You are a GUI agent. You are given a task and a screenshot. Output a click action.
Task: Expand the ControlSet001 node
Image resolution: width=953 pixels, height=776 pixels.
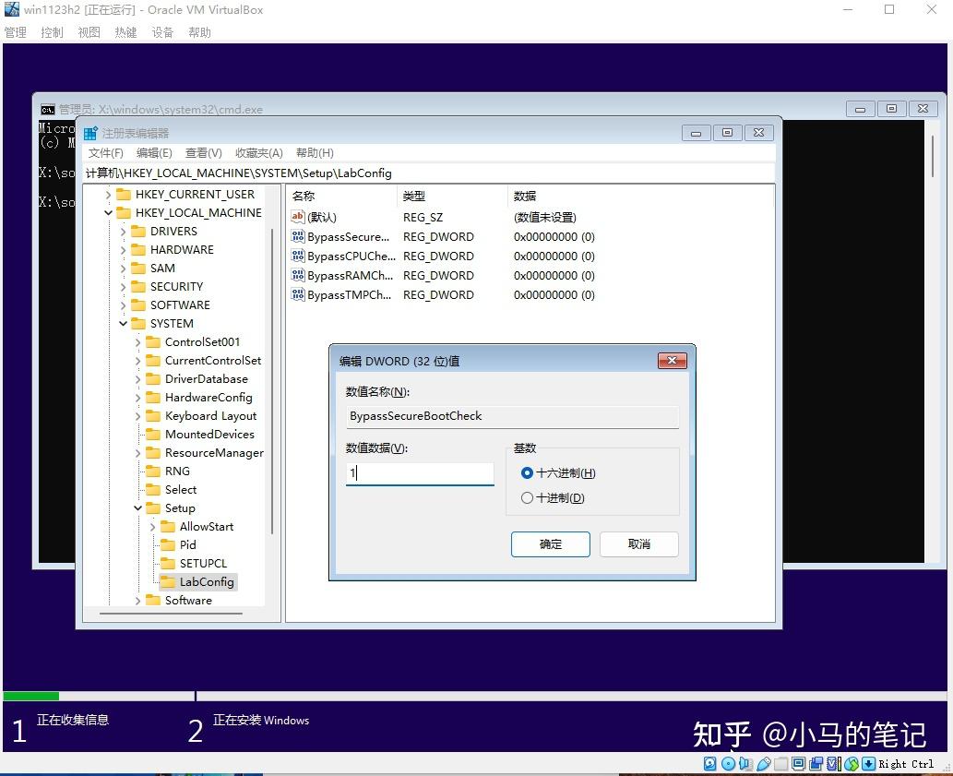[x=137, y=341]
